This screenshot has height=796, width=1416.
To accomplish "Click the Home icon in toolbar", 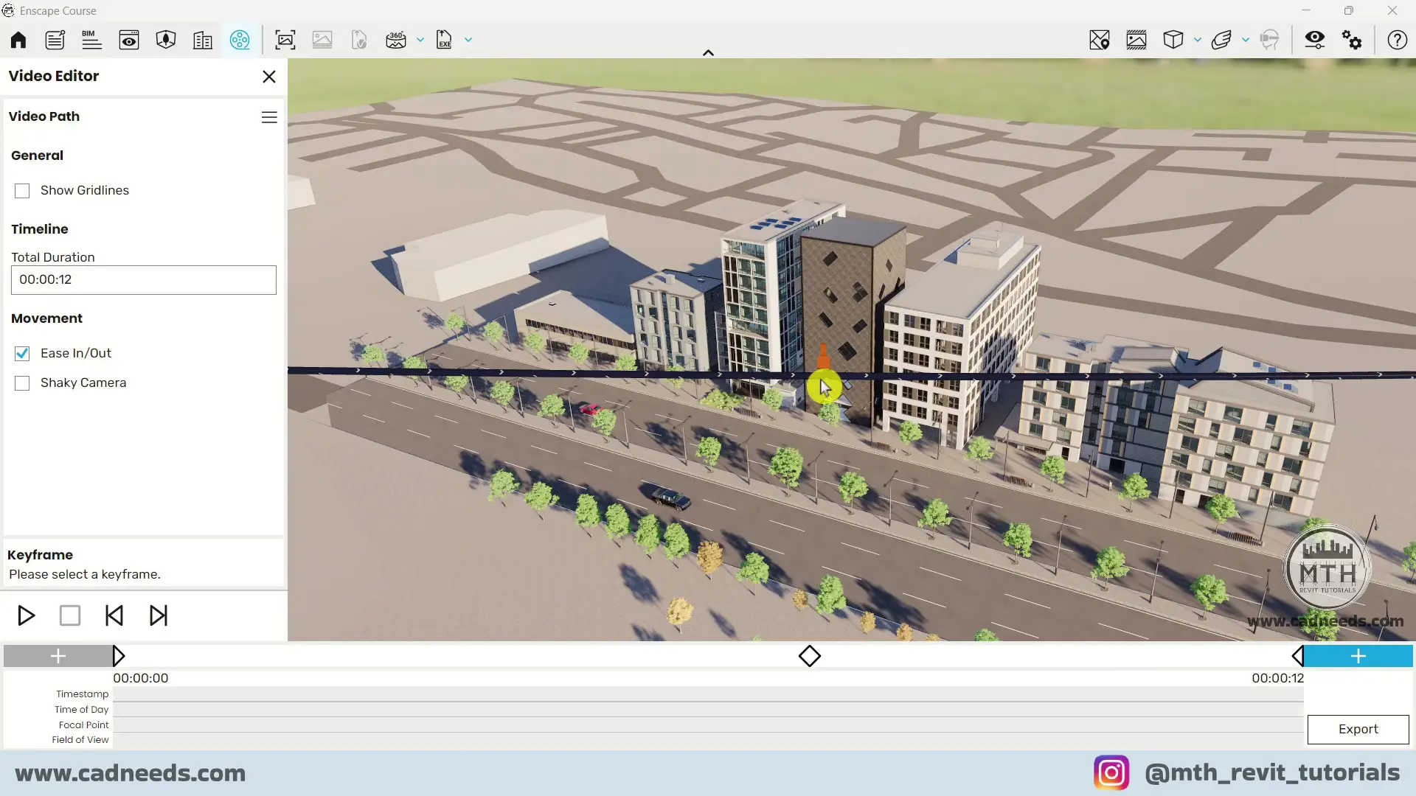I will [18, 40].
